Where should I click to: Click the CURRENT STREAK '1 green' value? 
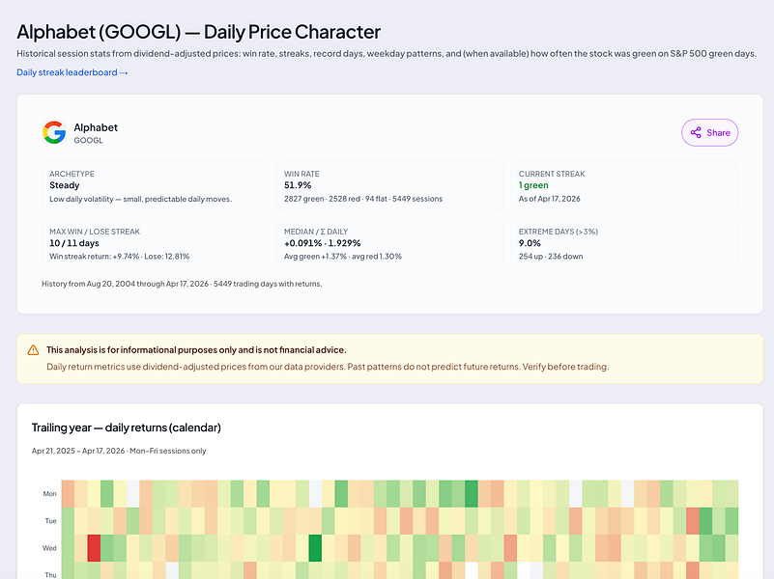click(533, 185)
